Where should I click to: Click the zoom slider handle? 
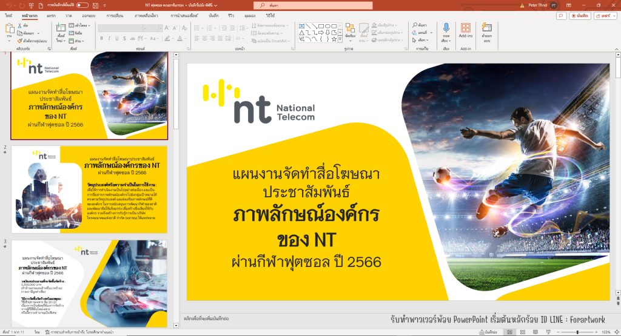pos(577,332)
